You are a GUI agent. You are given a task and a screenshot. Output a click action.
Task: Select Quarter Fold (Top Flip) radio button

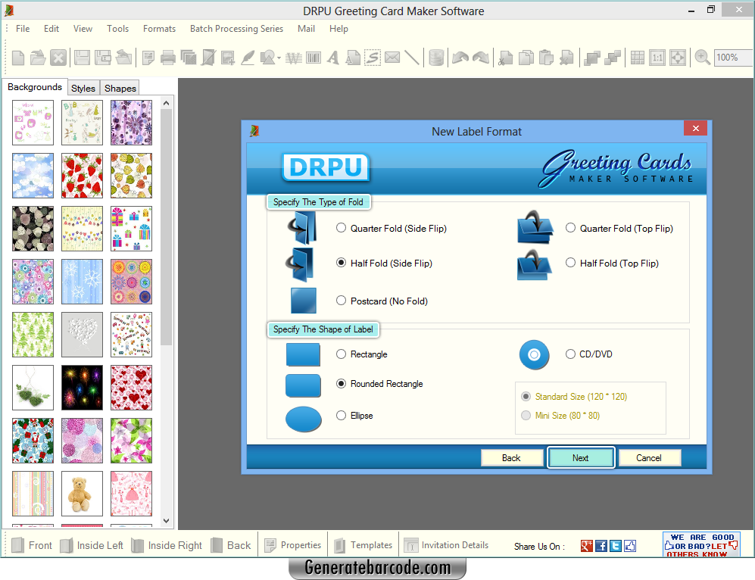[570, 228]
